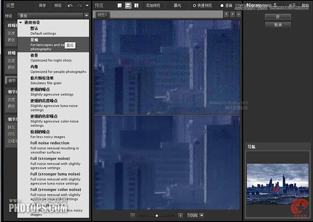Screen dimensions: 313x222
Task: Click the 添加预览 button
Action: (153, 5)
